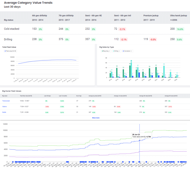Click the Cold stacked row label

(12, 29)
